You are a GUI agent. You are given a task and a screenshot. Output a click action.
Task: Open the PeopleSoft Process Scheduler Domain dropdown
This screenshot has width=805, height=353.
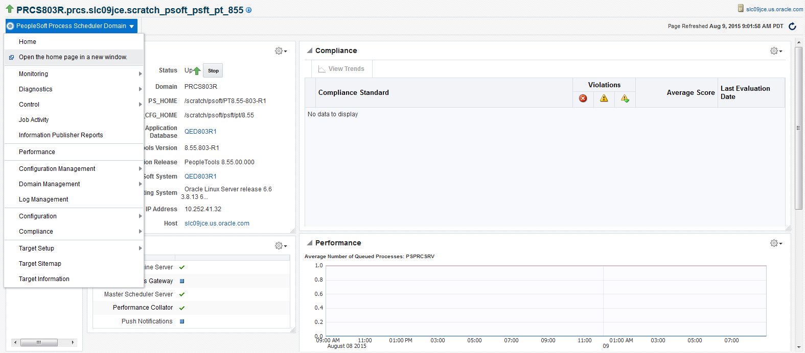pyautogui.click(x=72, y=26)
